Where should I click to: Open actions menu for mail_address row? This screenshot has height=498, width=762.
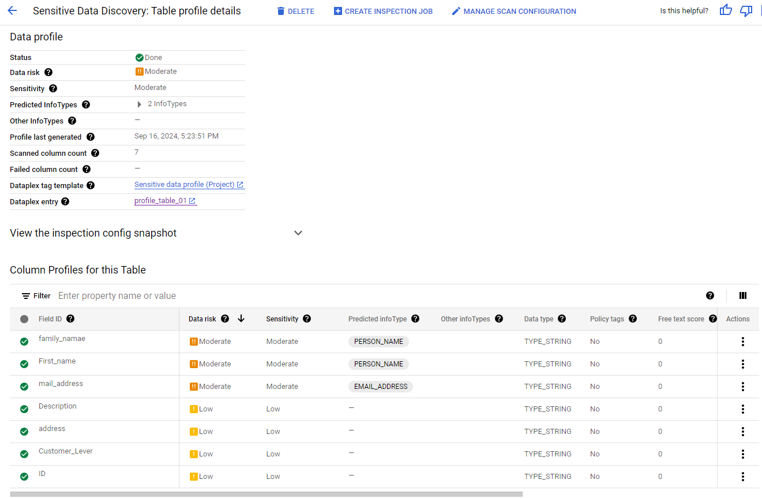click(743, 387)
